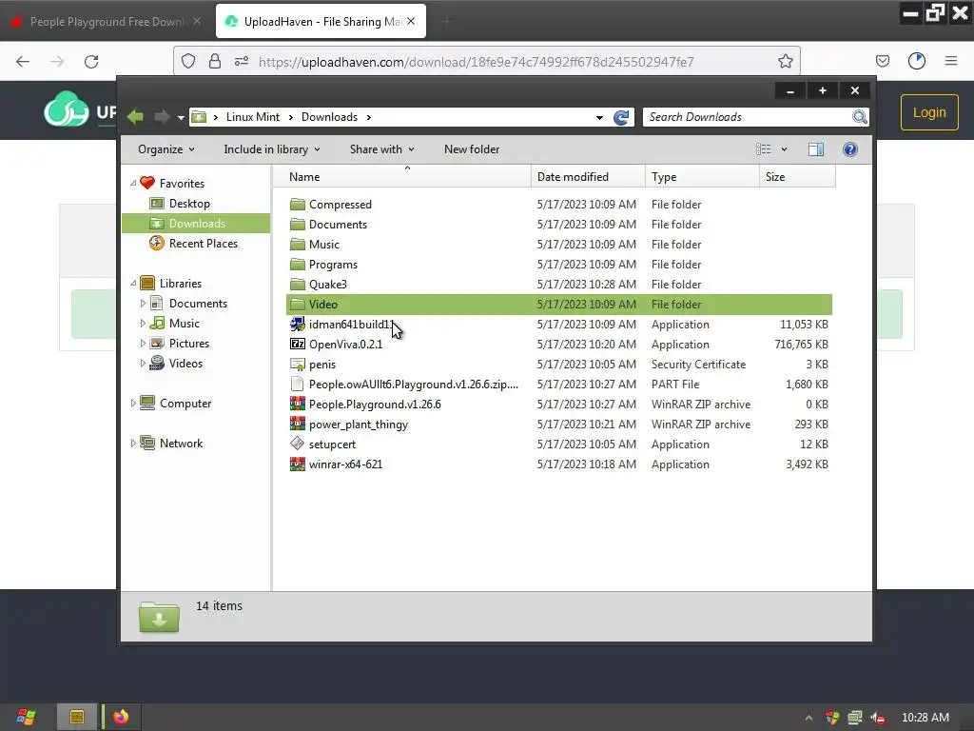The width and height of the screenshot is (974, 731).
Task: Select Downloads in the sidebar
Action: point(196,223)
